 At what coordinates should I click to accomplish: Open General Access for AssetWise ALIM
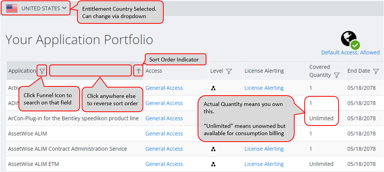coord(164,134)
